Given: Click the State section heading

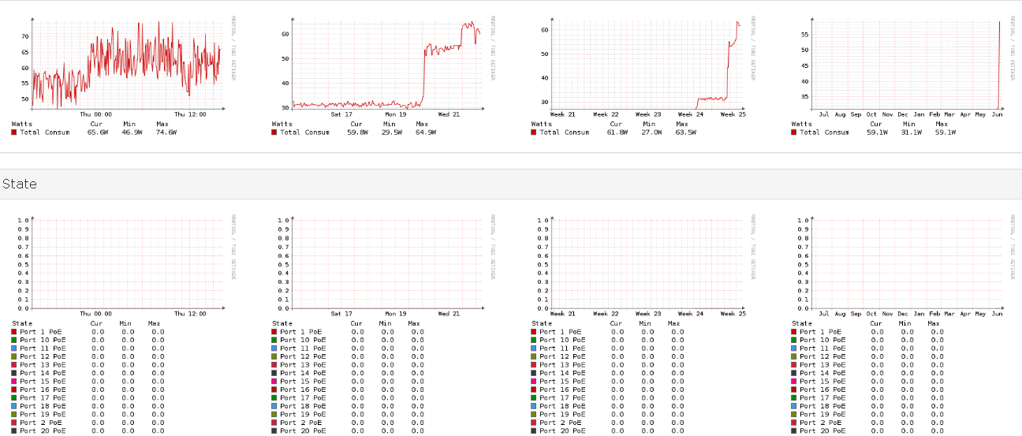Looking at the screenshot, I should 20,184.
